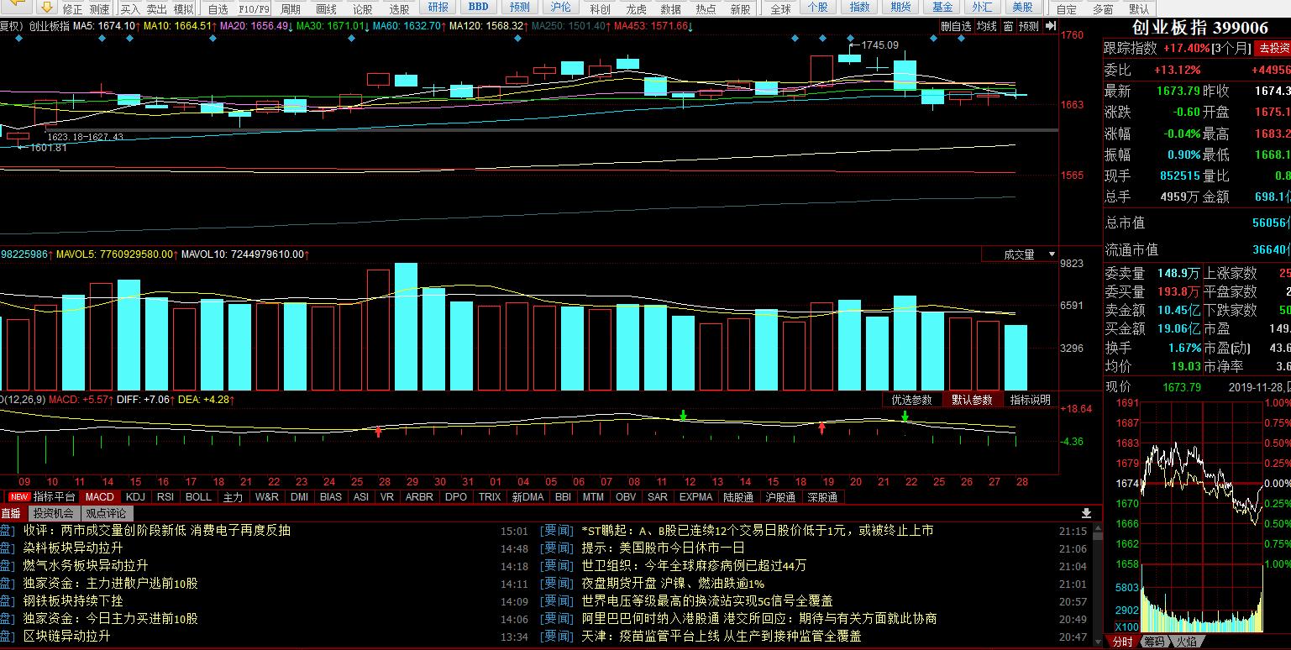
Task: Switch to the 投资机会 news tab
Action: point(52,513)
